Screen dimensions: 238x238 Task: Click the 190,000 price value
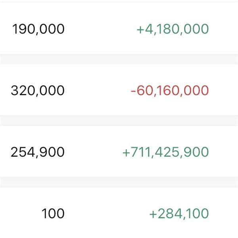pos(38,29)
